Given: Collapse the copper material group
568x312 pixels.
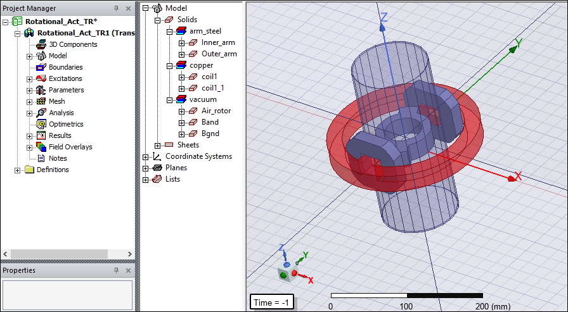Looking at the screenshot, I should tap(169, 65).
